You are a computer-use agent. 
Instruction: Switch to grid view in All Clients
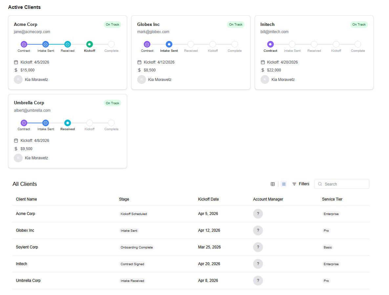[x=273, y=184]
